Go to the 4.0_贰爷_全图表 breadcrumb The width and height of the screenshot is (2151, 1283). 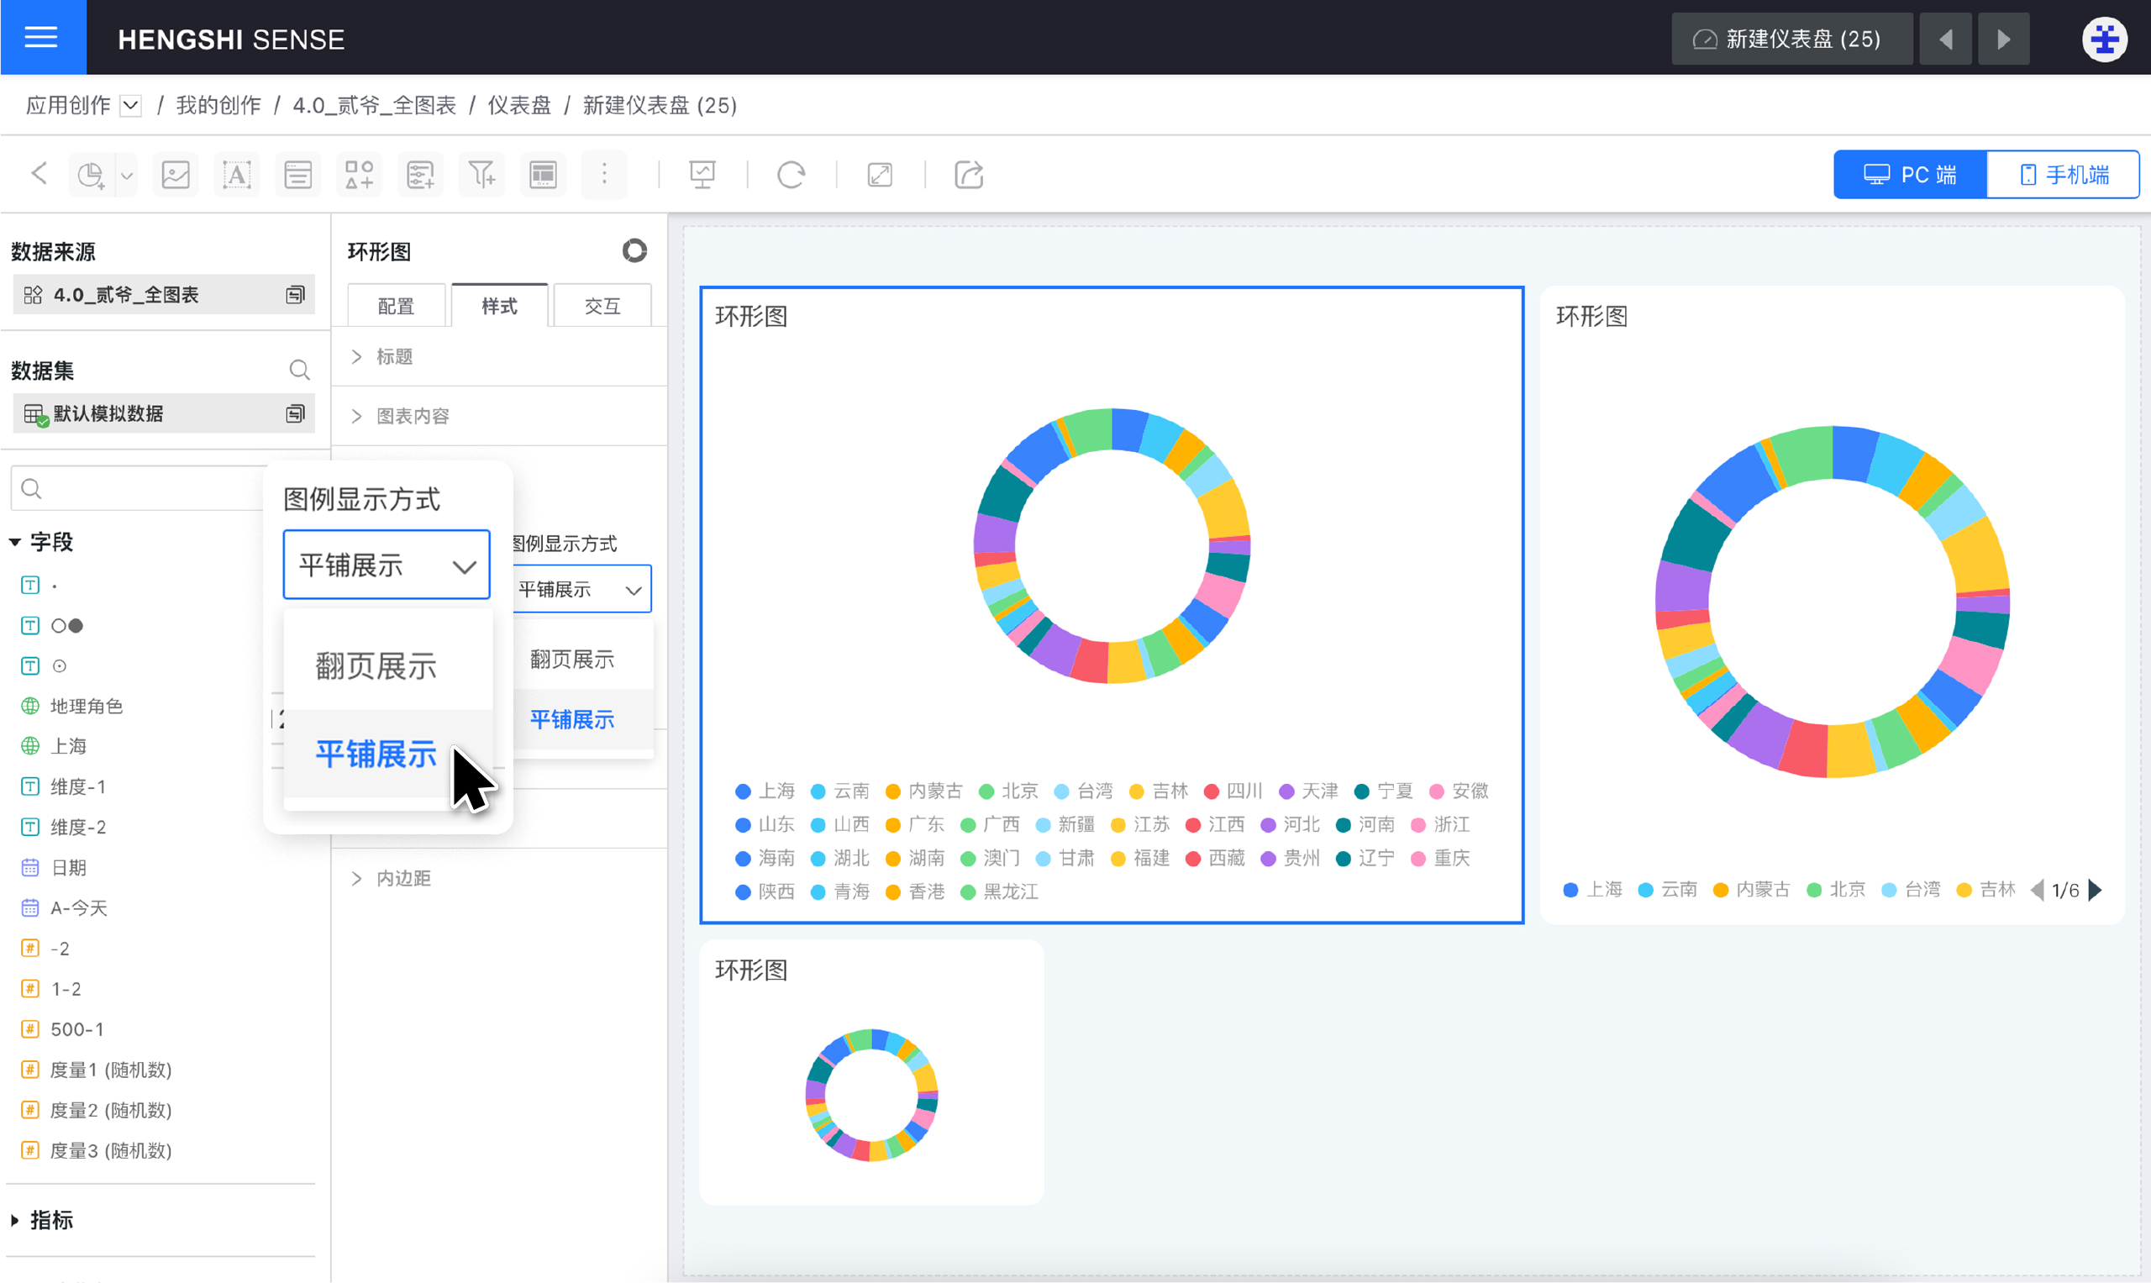pos(375,106)
